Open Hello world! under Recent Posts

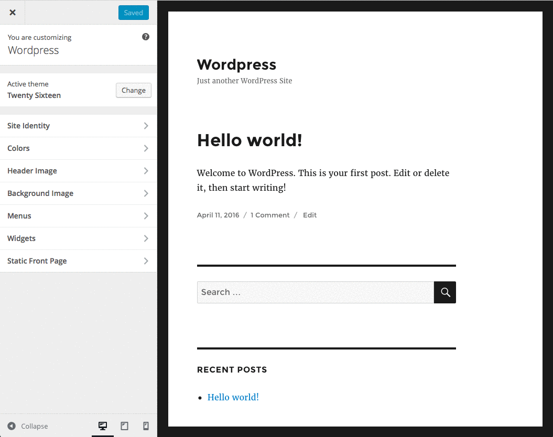coord(233,397)
